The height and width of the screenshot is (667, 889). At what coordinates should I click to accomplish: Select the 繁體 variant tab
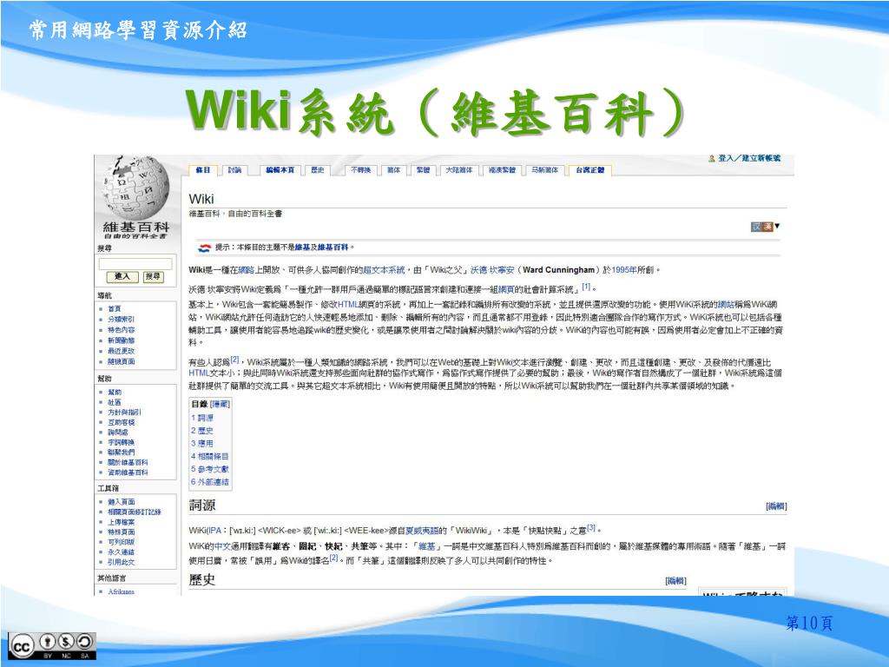(x=423, y=170)
